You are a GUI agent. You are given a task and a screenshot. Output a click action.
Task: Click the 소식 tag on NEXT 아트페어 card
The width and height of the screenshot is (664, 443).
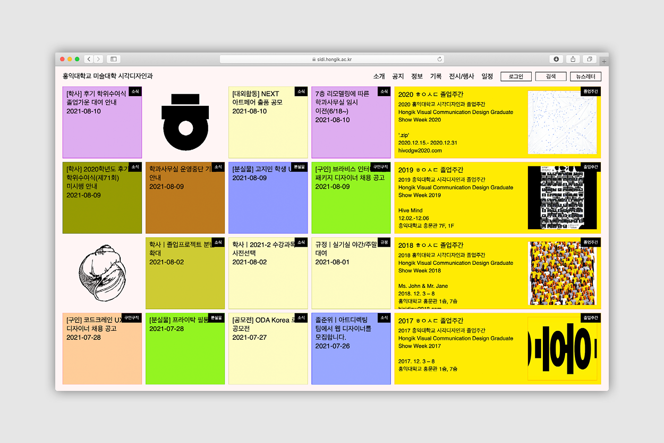tap(301, 91)
